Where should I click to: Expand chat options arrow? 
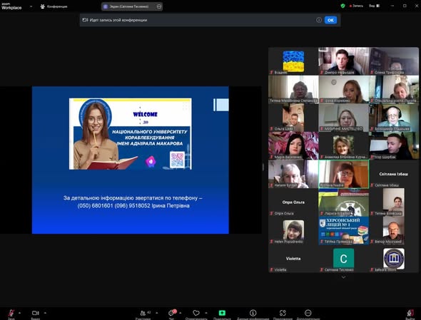click(x=181, y=313)
